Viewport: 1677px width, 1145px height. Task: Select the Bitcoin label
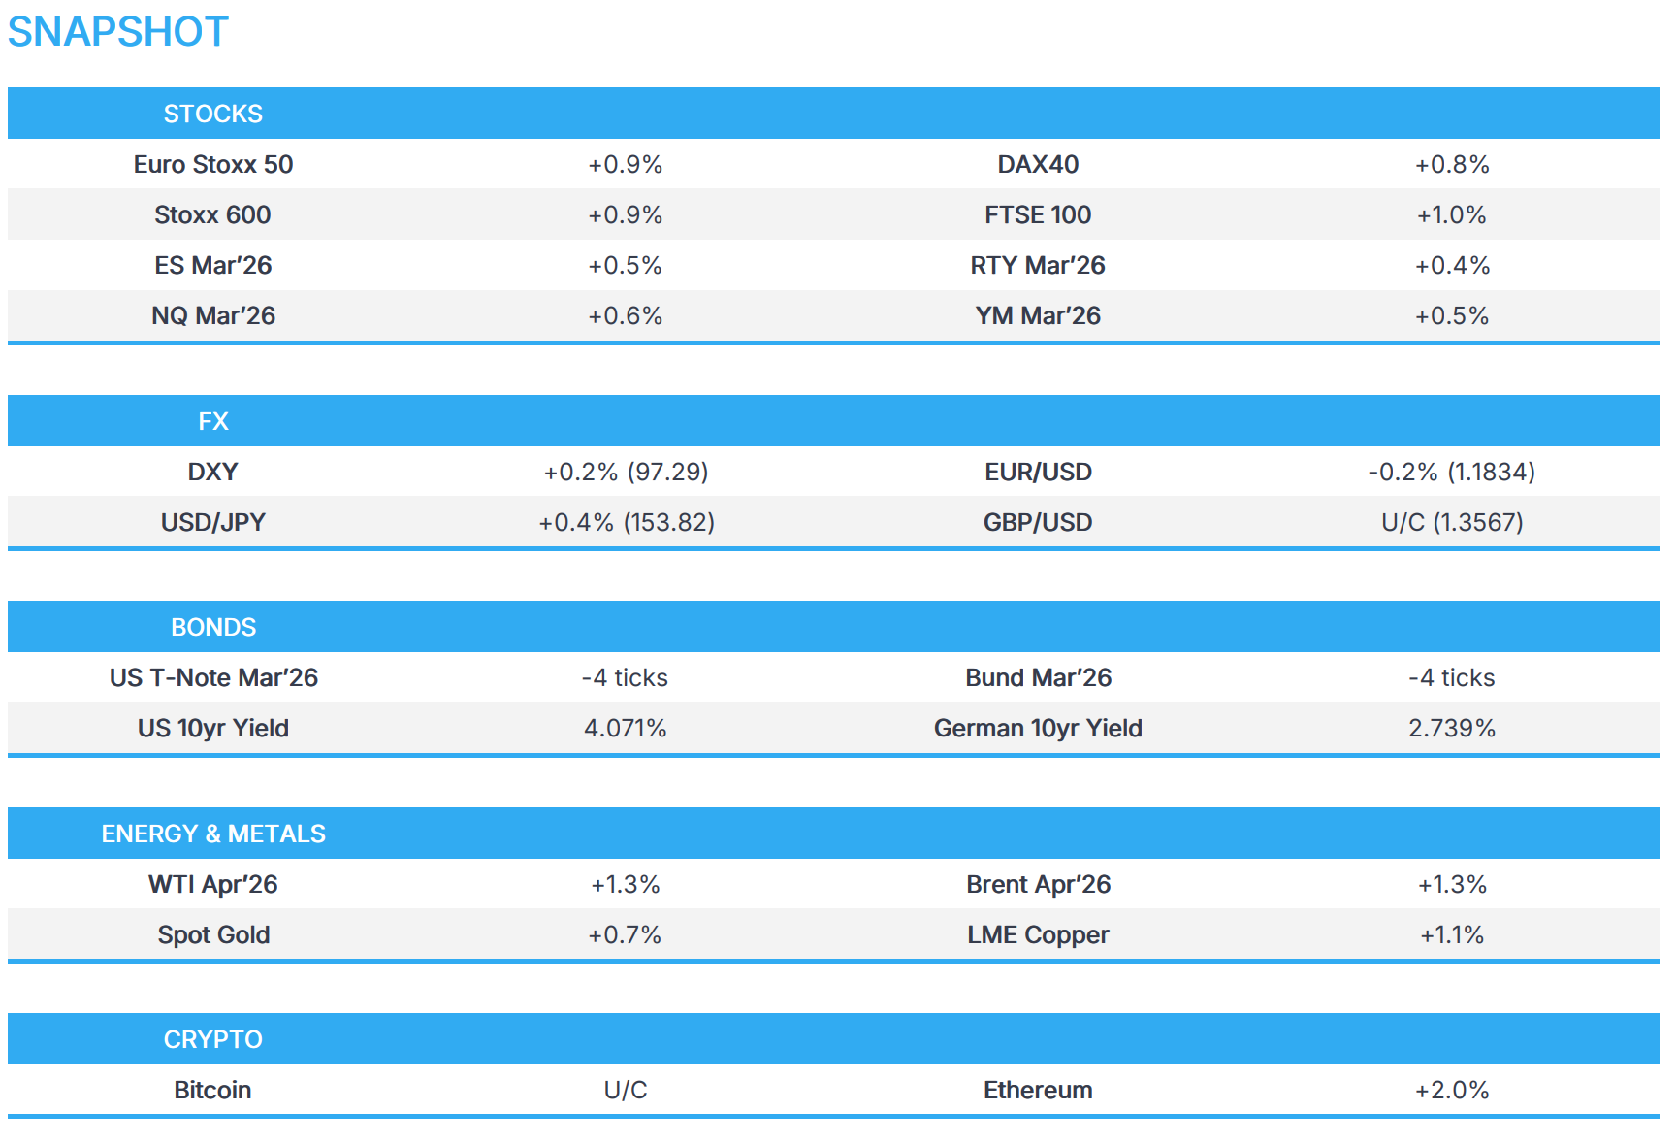(212, 1090)
